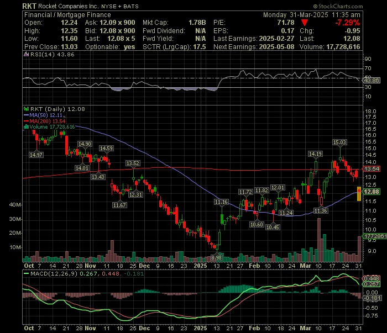The height and width of the screenshot is (333, 387).
Task: Click the Feb label on price date axis
Action: [254, 266]
